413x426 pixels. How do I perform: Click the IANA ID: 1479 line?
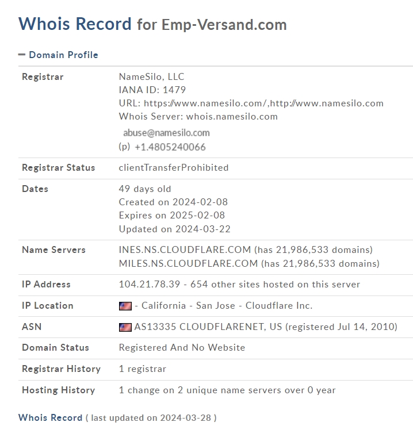tap(152, 90)
